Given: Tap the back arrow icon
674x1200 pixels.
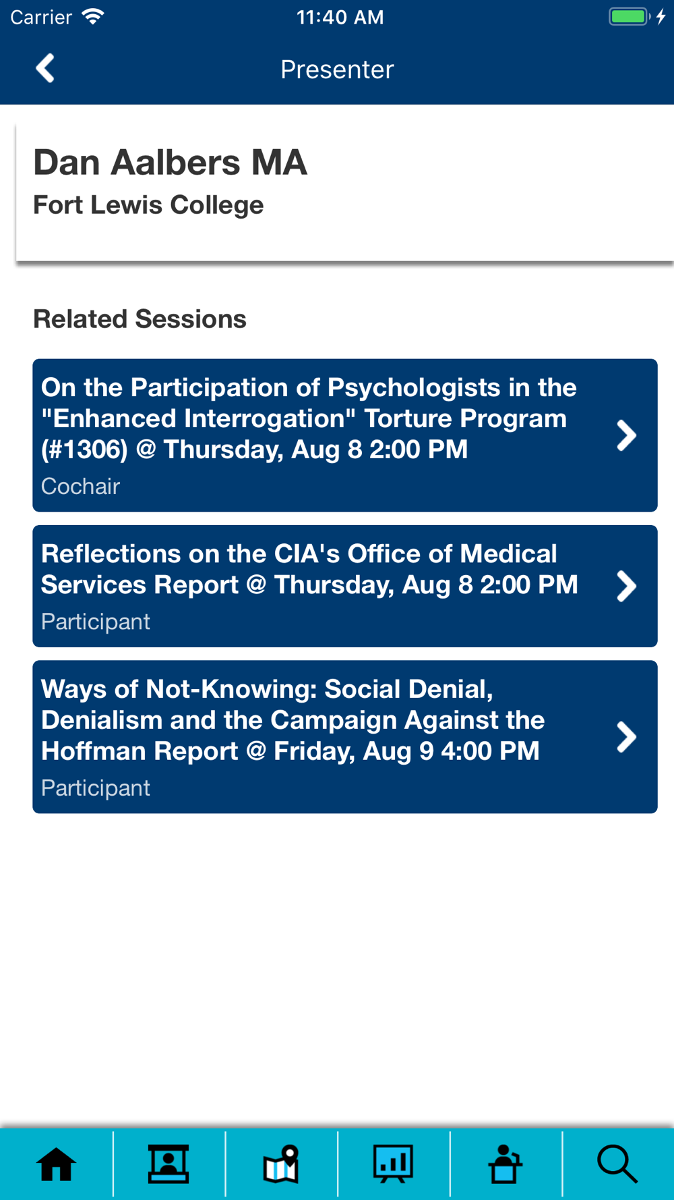Looking at the screenshot, I should [45, 68].
